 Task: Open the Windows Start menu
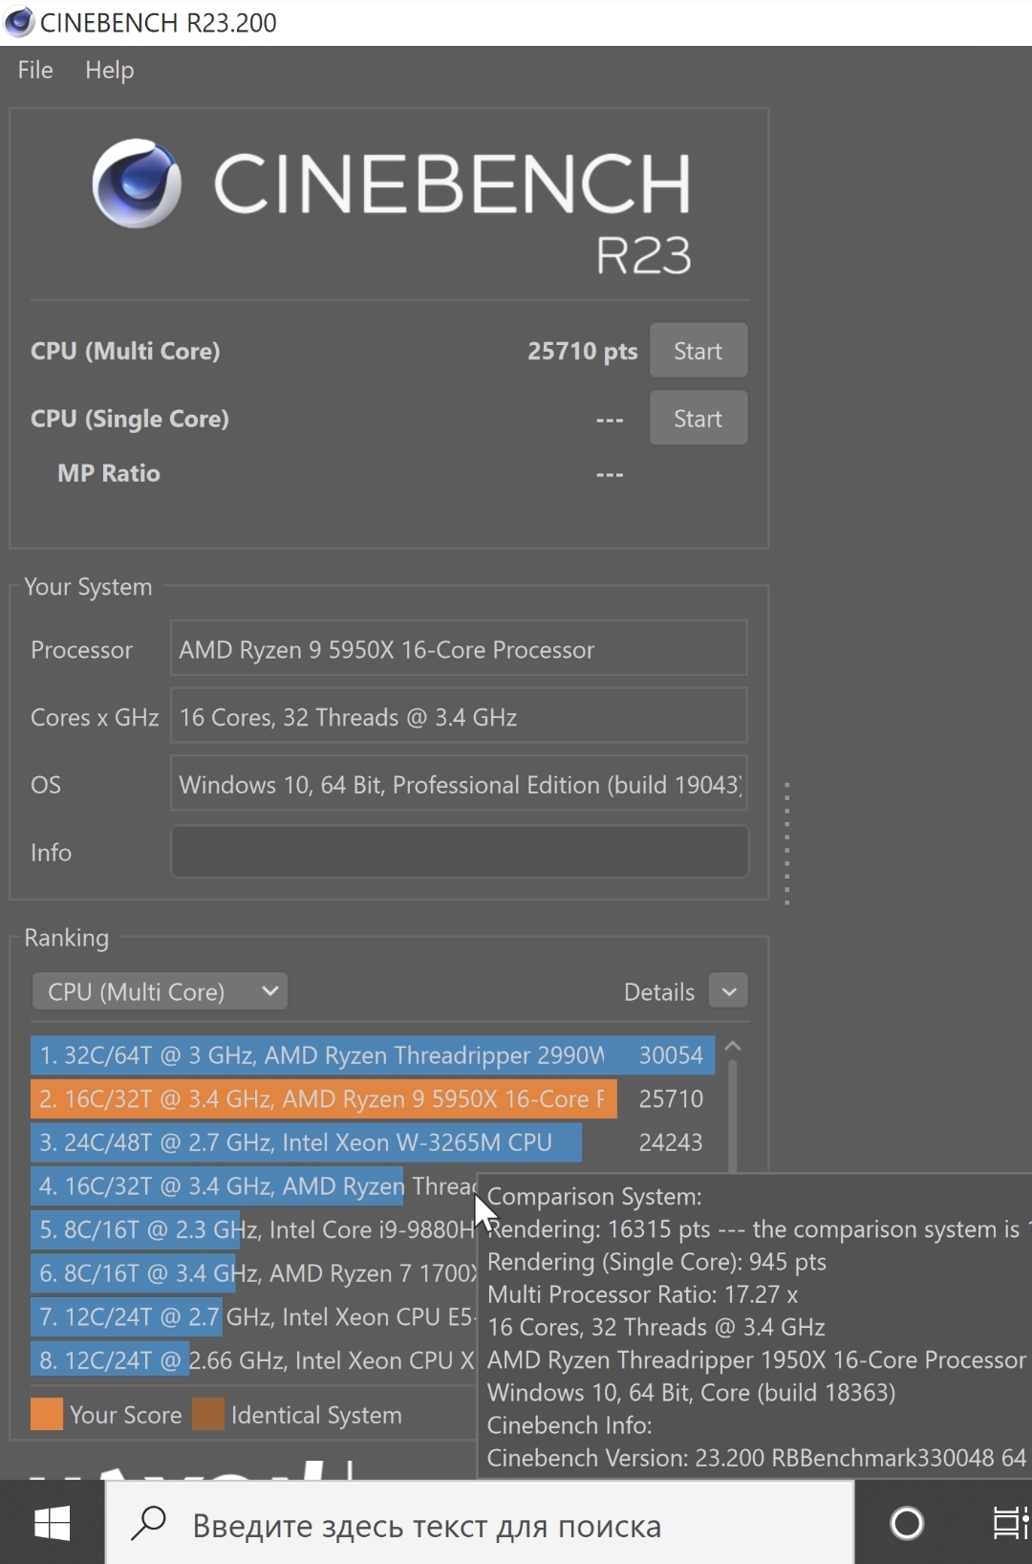click(52, 1523)
